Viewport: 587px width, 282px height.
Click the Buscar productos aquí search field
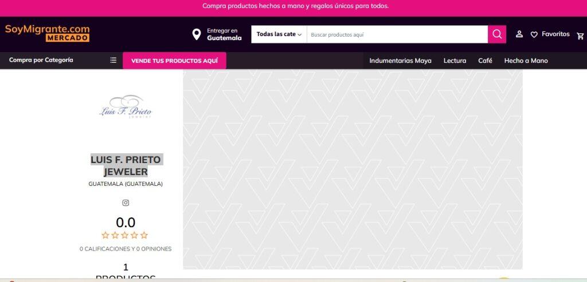tap(397, 34)
